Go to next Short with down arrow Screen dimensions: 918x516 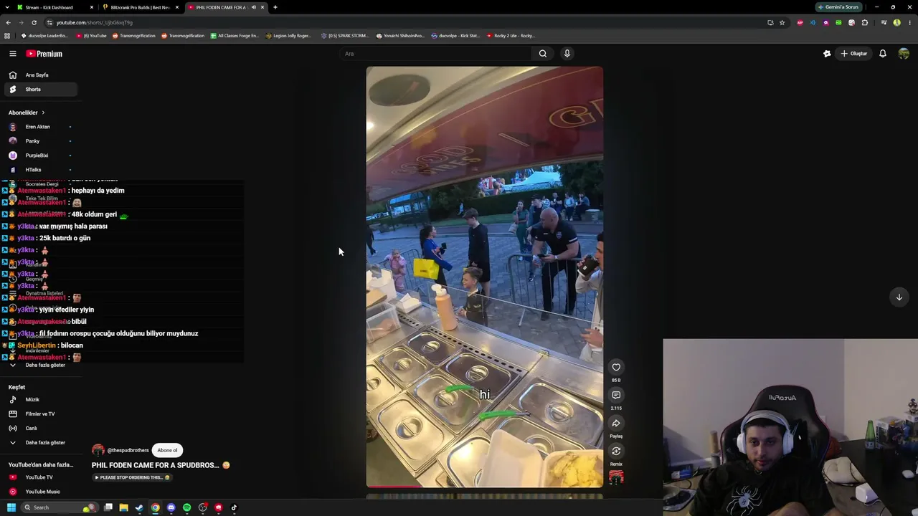coord(899,297)
